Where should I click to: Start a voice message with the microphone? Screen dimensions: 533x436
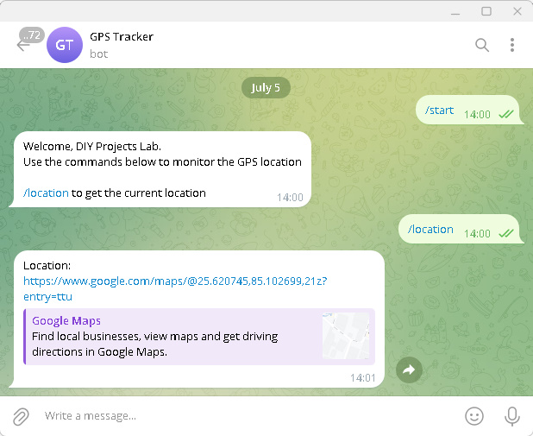pyautogui.click(x=512, y=416)
